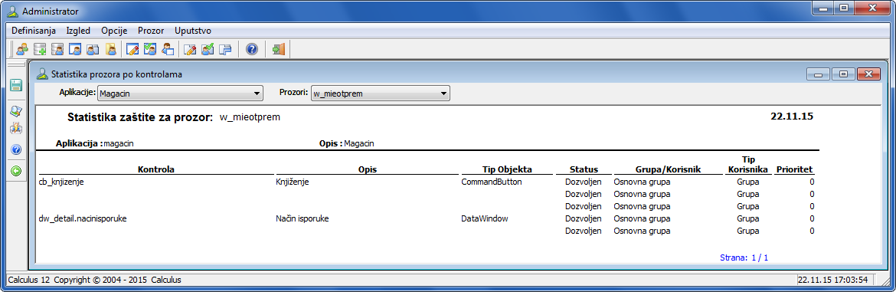Click the gray folder with green check icon
Viewport: 896px width, 292px height.
click(x=208, y=49)
